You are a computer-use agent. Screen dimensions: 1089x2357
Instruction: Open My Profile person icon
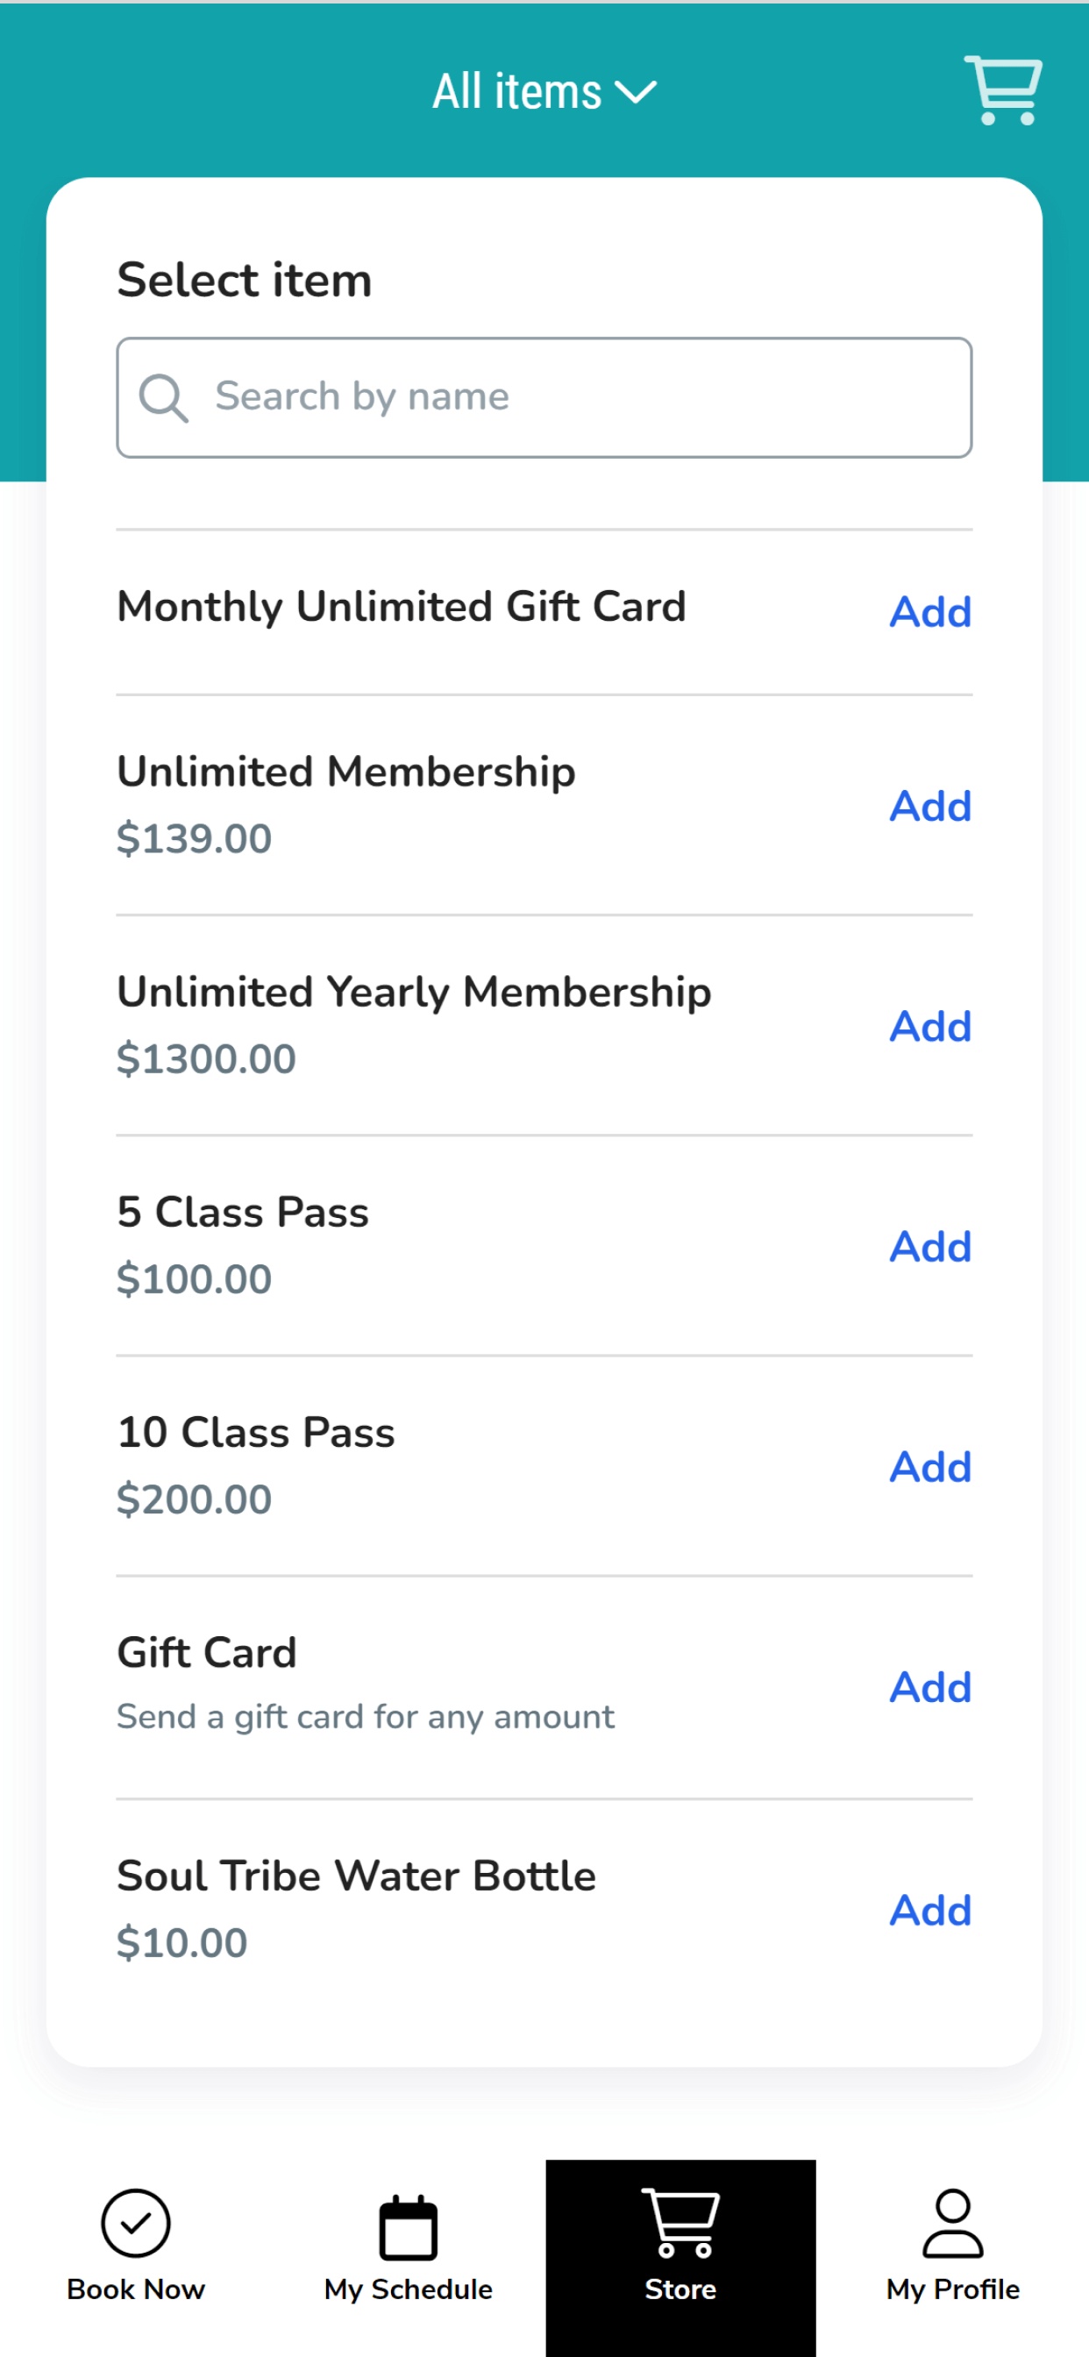952,2223
